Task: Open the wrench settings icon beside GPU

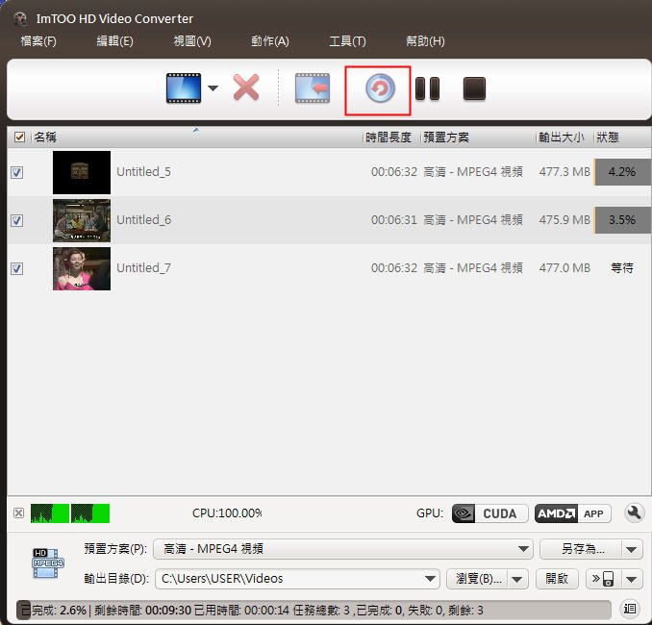Action: tap(633, 513)
